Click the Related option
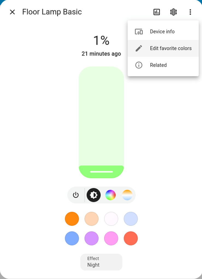Image resolution: width=202 pixels, height=279 pixels. [x=158, y=65]
